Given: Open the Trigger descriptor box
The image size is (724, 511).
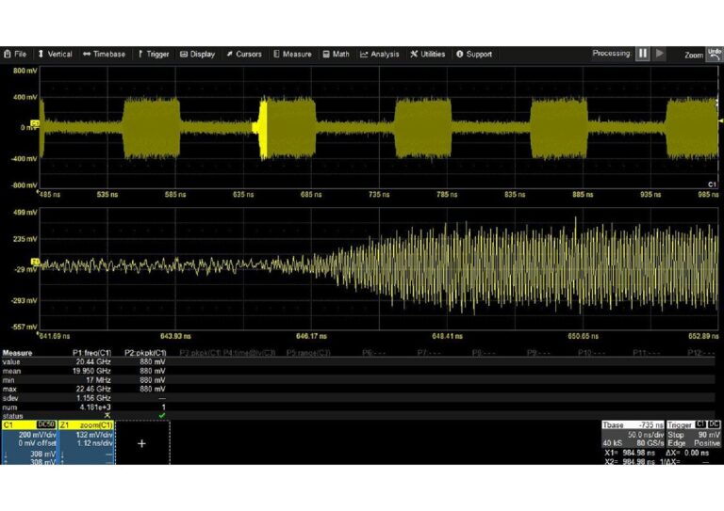Looking at the screenshot, I should click(693, 434).
